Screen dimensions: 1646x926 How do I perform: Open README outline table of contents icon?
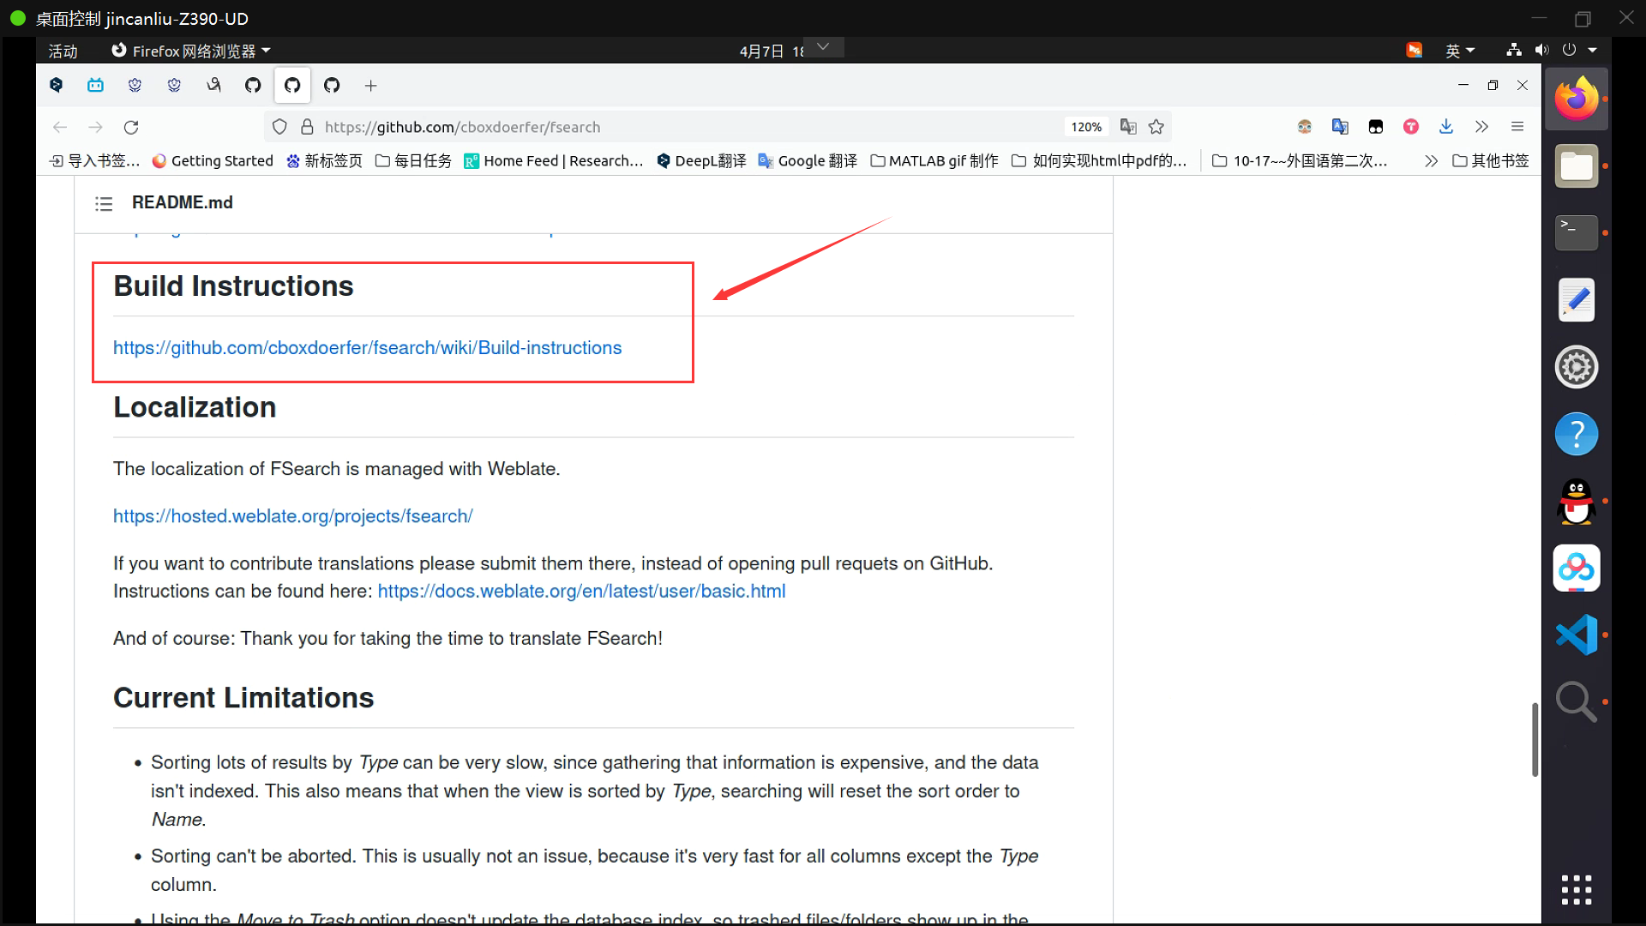click(x=104, y=203)
